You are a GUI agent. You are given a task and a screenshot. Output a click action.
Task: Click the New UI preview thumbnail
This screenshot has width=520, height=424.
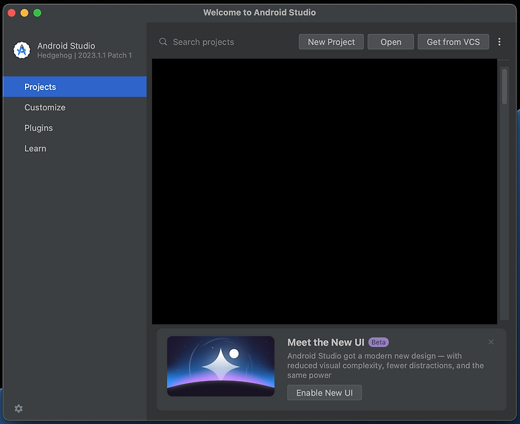click(x=221, y=366)
